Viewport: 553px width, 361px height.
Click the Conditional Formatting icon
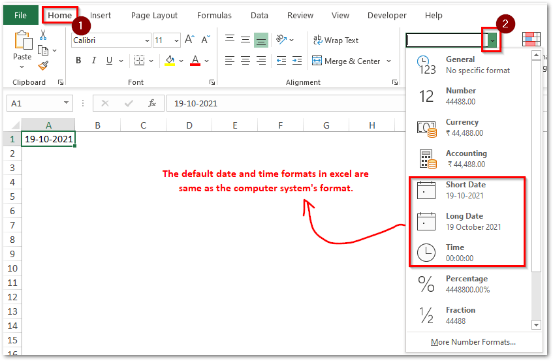531,39
